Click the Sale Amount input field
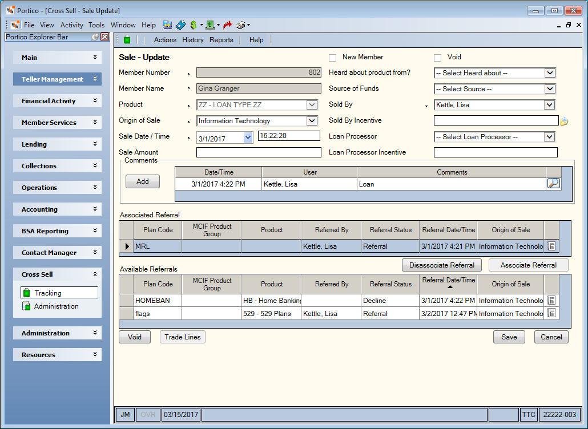The height and width of the screenshot is (429, 588). pyautogui.click(x=259, y=152)
